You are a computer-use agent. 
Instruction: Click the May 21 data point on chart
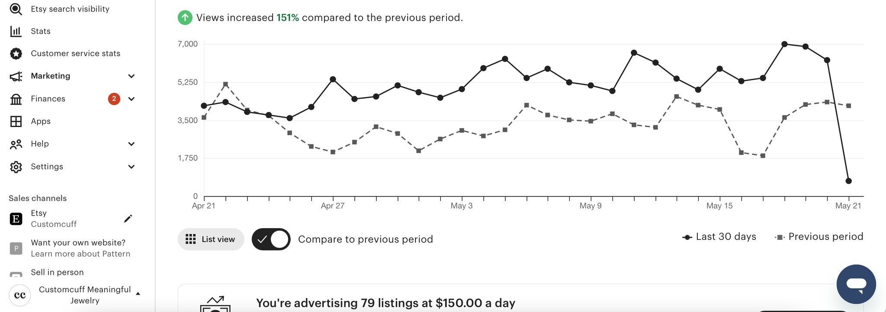pos(848,181)
